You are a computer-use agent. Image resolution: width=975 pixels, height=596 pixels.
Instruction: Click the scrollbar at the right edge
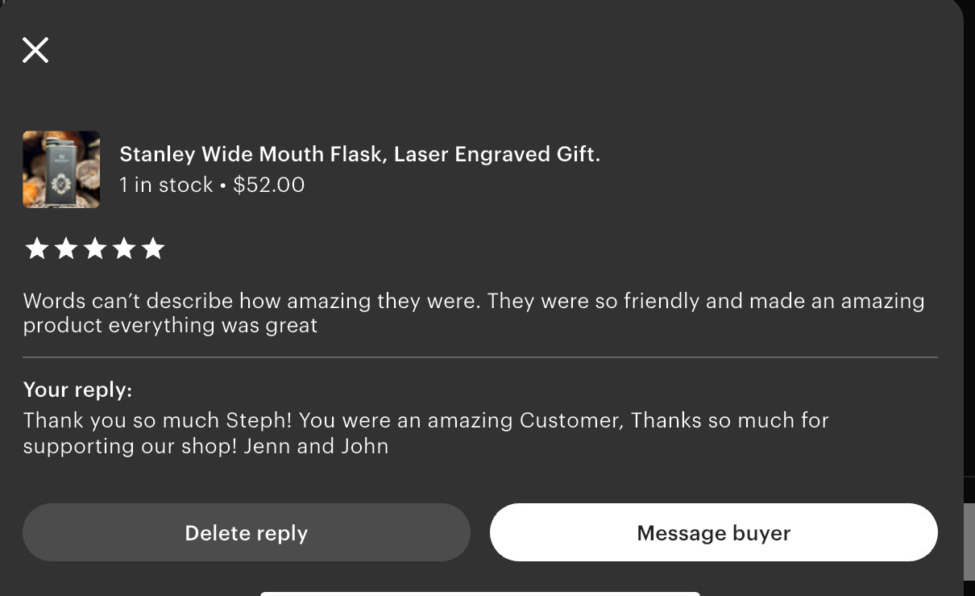pos(969,540)
